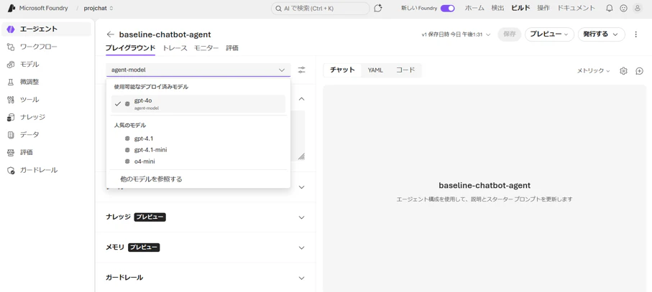This screenshot has height=292, width=652.
Task: Select the チャット view tab
Action: click(342, 70)
